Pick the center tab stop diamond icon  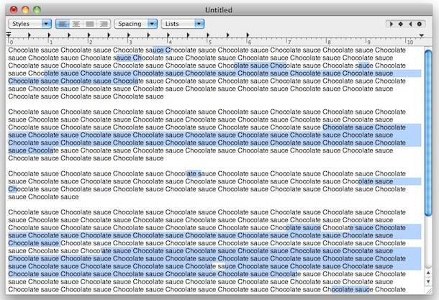401,24
